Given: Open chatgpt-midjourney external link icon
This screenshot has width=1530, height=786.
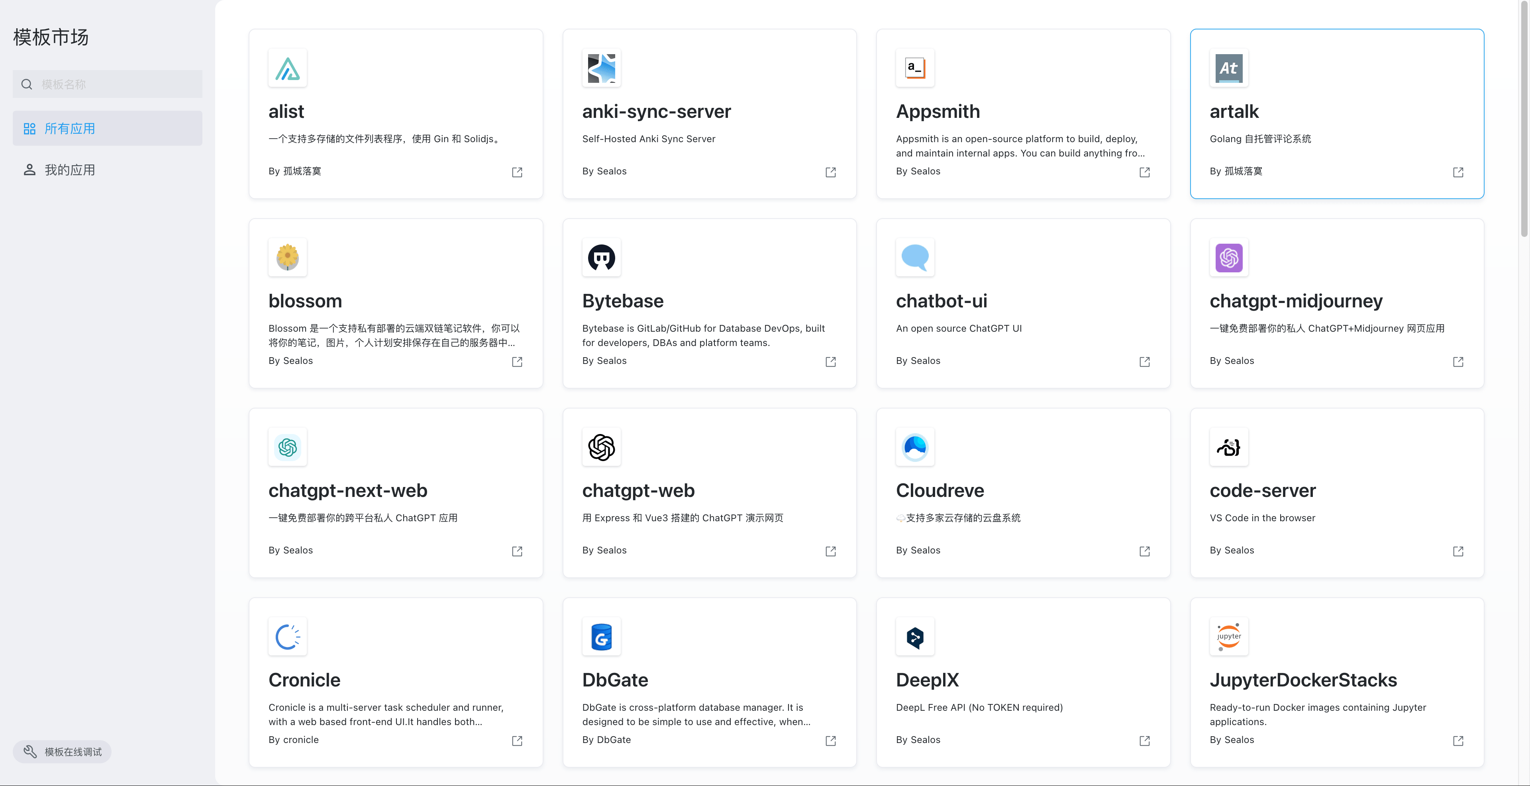Looking at the screenshot, I should tap(1458, 362).
